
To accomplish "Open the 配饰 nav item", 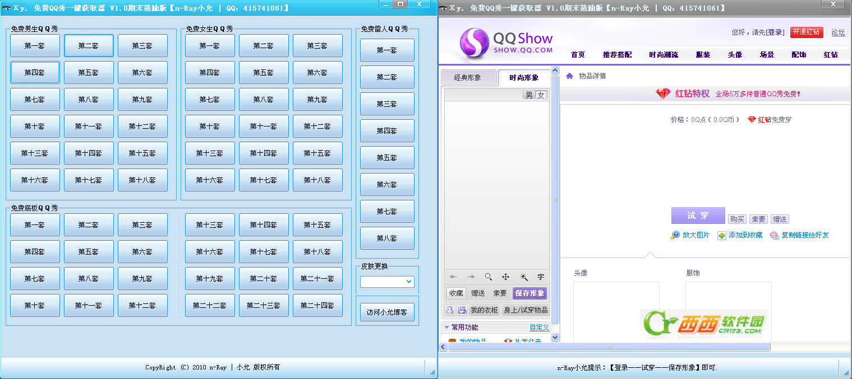I will 799,55.
